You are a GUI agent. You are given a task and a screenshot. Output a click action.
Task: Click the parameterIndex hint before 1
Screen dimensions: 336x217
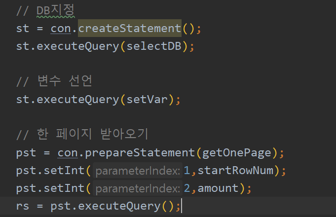tap(138, 171)
